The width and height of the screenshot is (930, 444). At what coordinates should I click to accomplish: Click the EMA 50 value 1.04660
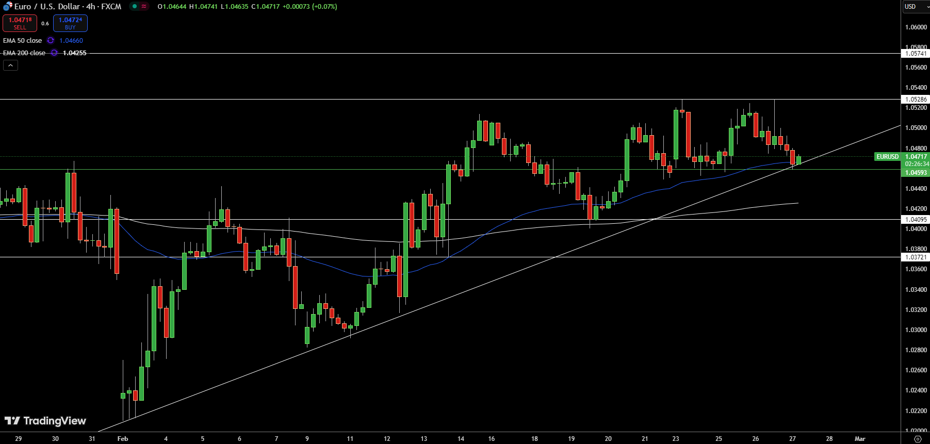(x=71, y=40)
